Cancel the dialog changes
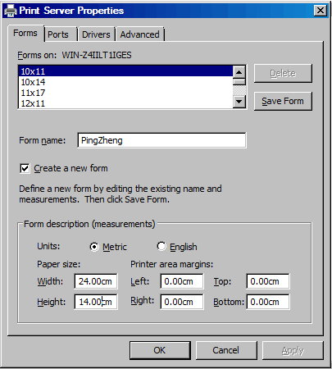This screenshot has height=369, width=332. pos(226,350)
